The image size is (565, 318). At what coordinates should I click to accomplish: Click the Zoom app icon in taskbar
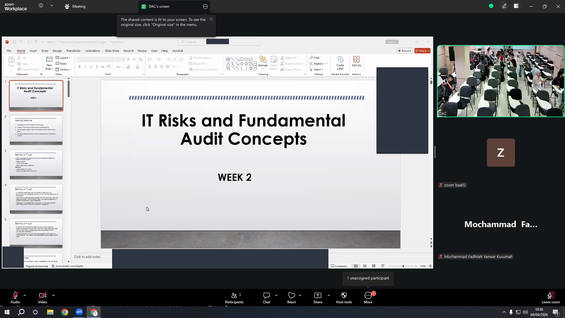tap(79, 312)
